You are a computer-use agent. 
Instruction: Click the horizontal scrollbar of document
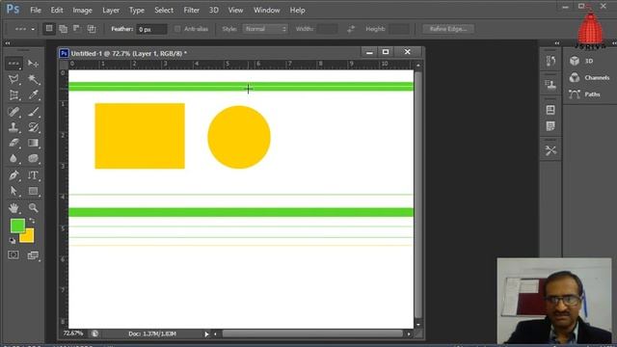[312, 334]
